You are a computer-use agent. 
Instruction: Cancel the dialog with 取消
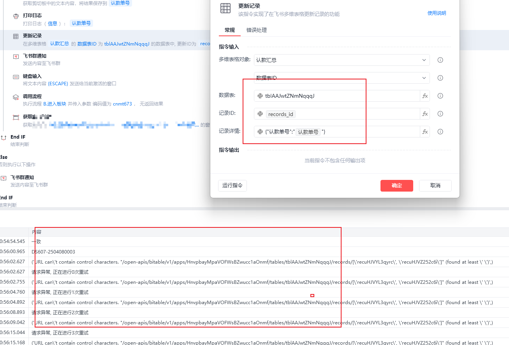[x=435, y=185]
